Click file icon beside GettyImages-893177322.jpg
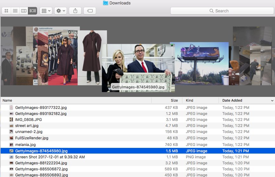The width and height of the screenshot is (275, 177). tap(11, 107)
